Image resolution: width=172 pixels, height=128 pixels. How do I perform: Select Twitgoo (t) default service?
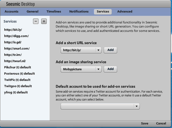tap(18, 86)
